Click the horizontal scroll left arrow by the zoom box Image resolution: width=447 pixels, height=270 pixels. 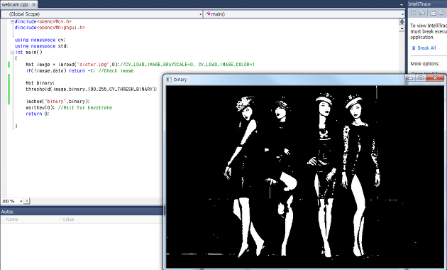tap(26, 201)
